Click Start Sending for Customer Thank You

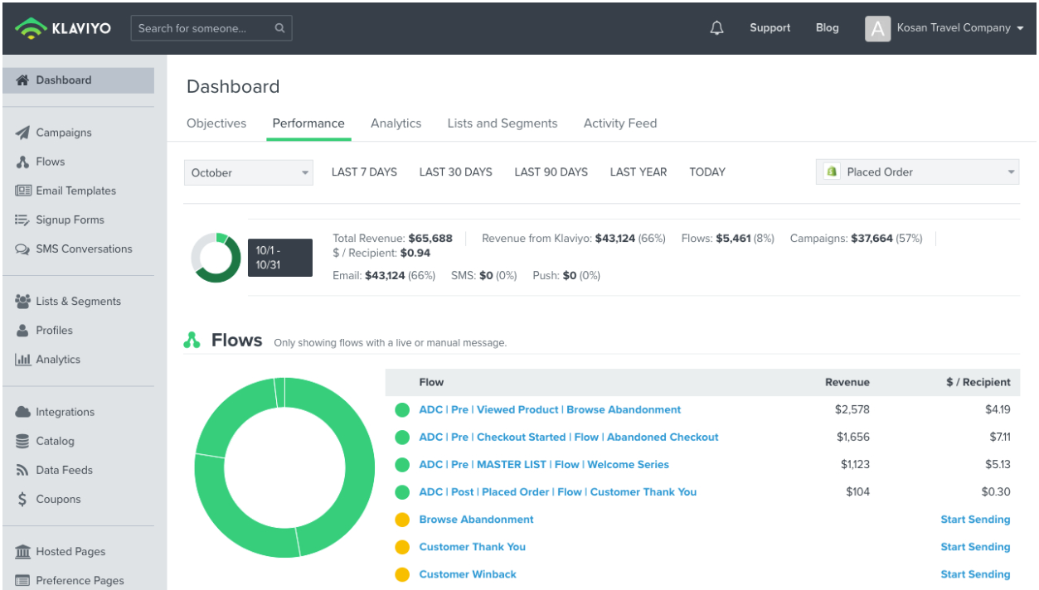975,547
